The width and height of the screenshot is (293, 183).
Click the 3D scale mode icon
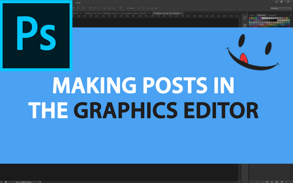(157, 8)
